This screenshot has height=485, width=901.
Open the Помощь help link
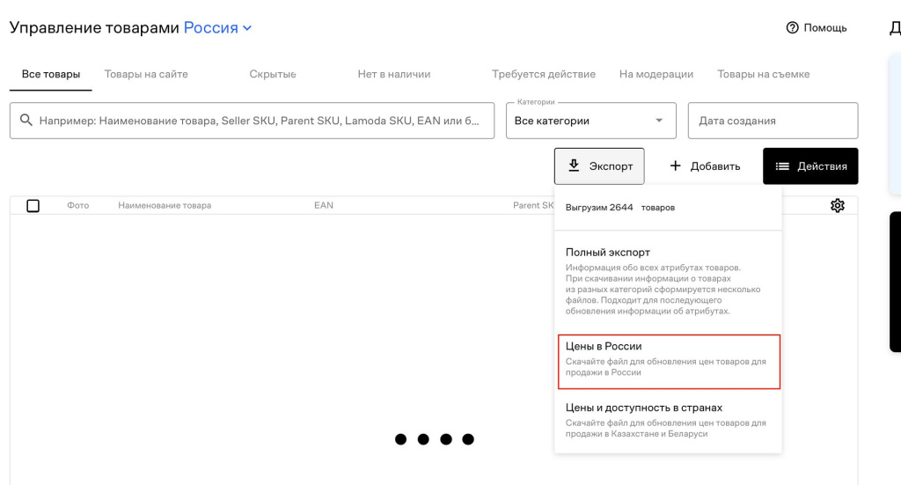click(x=817, y=27)
